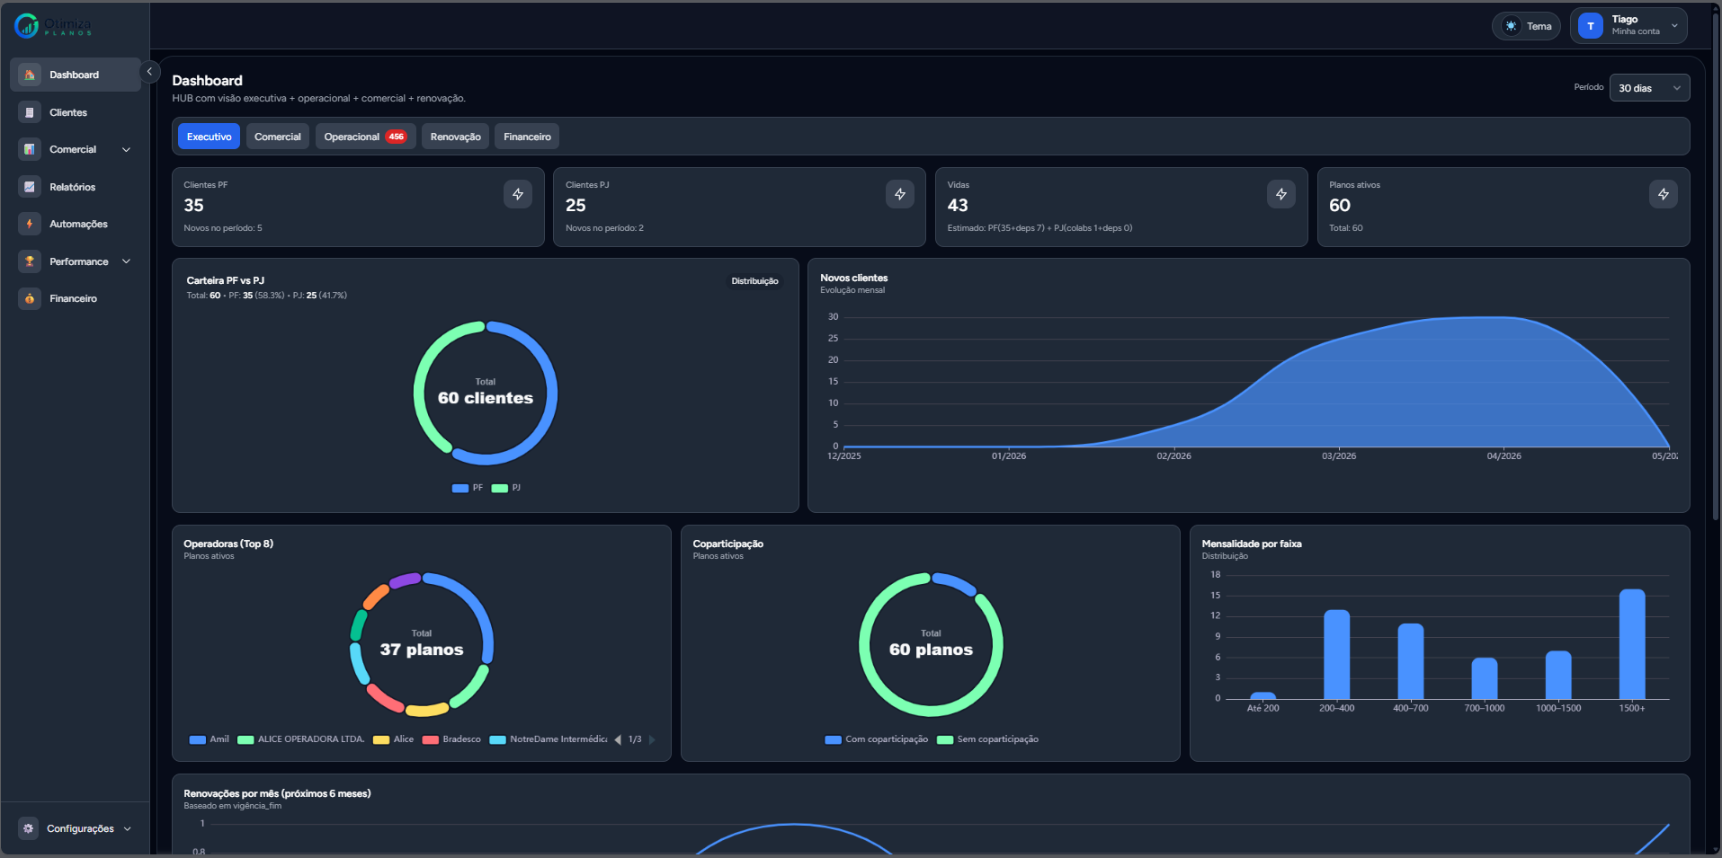The image size is (1722, 858).
Task: Expand the Performance sidebar submenu chevron
Action: tap(127, 261)
